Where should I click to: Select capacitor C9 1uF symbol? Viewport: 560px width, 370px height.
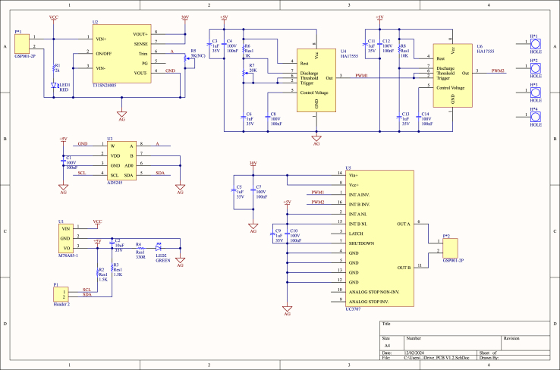(272, 234)
